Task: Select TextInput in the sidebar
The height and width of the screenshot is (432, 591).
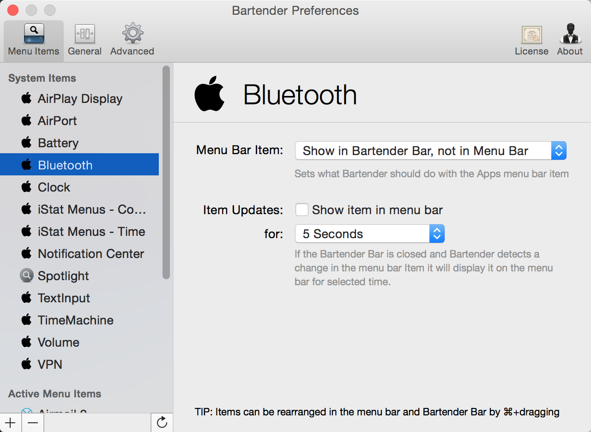Action: [x=79, y=298]
